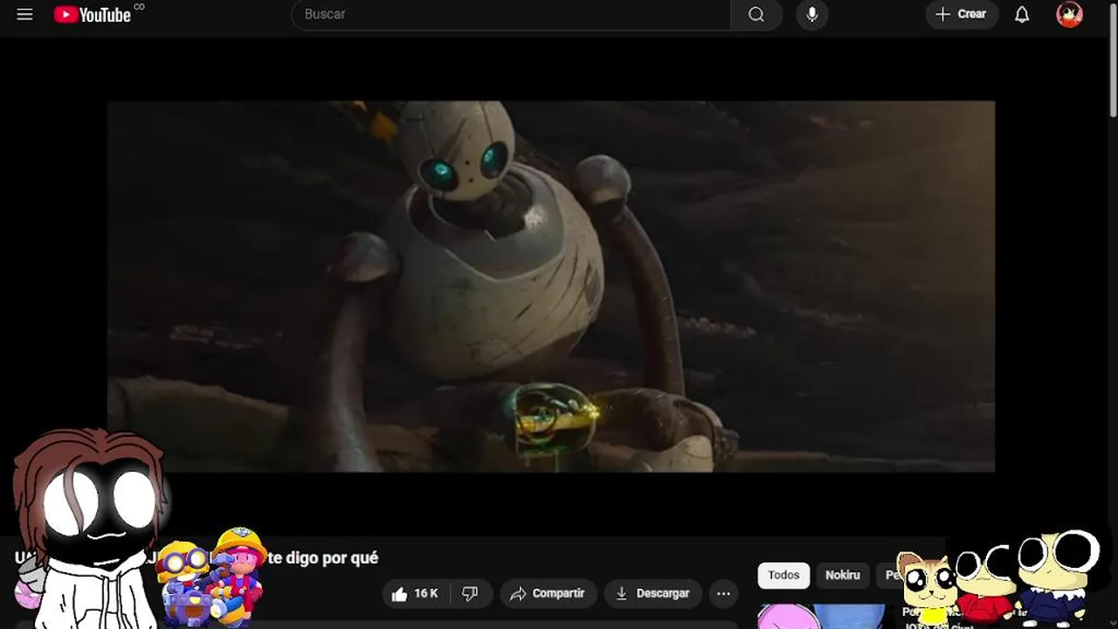The image size is (1118, 629).
Task: Start voice search with the microphone
Action: [x=811, y=14]
